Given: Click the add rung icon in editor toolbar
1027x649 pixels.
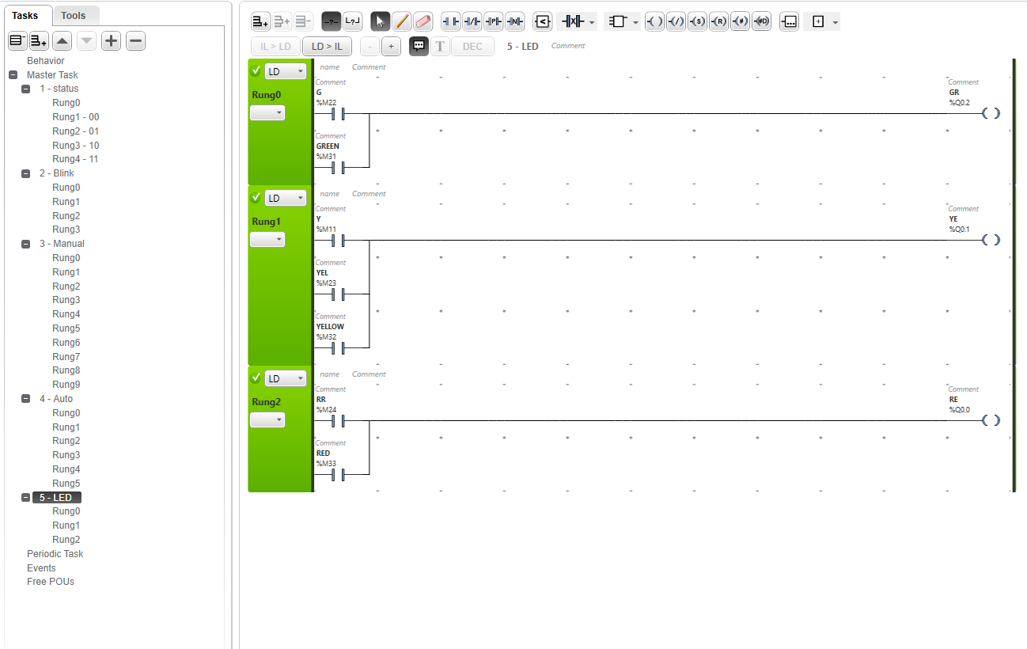Looking at the screenshot, I should (x=260, y=21).
